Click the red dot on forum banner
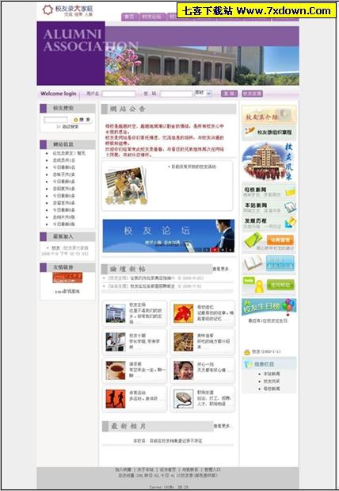 tap(215, 250)
